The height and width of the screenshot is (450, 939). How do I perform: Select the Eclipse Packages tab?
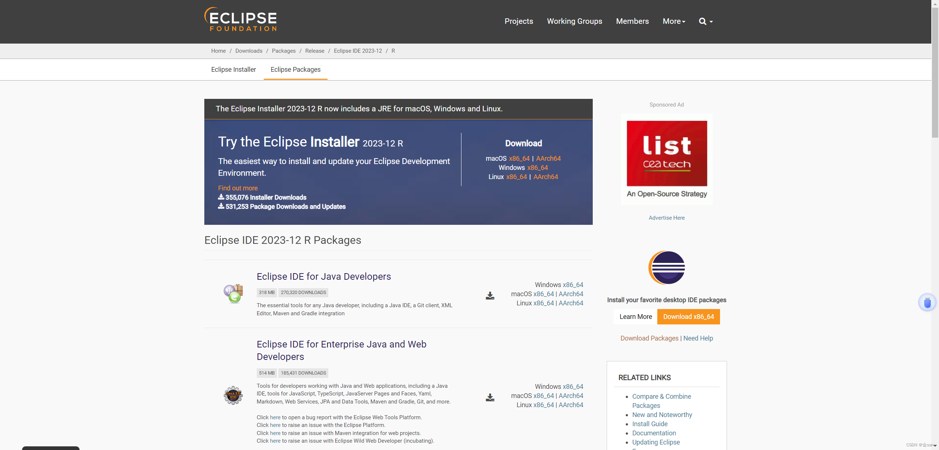(x=296, y=70)
